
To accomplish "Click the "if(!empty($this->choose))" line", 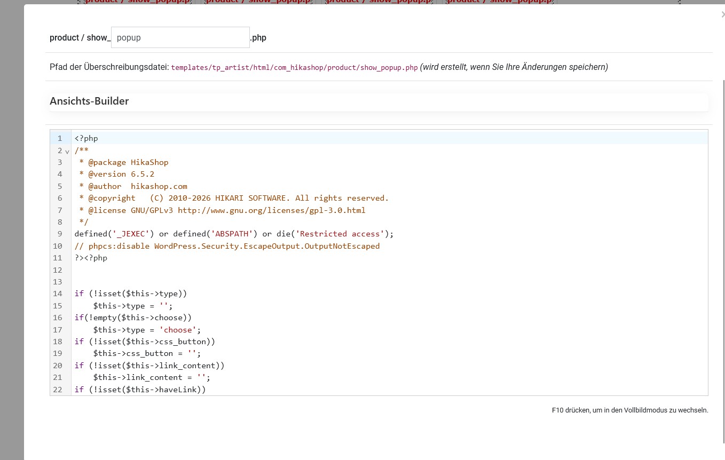I will 133,318.
